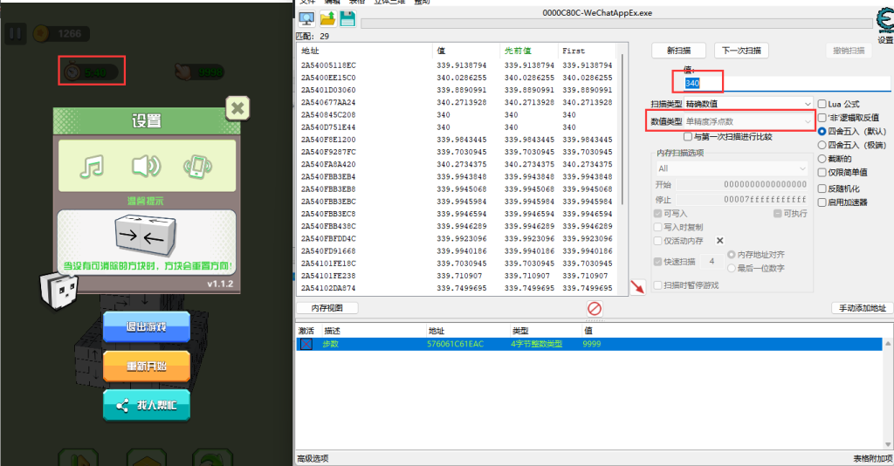Click the 开始 start address field
Viewport: 894px width, 466px height.
pos(742,184)
